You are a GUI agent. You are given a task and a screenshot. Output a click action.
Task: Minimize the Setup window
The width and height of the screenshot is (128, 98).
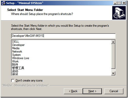(x=115, y=3)
